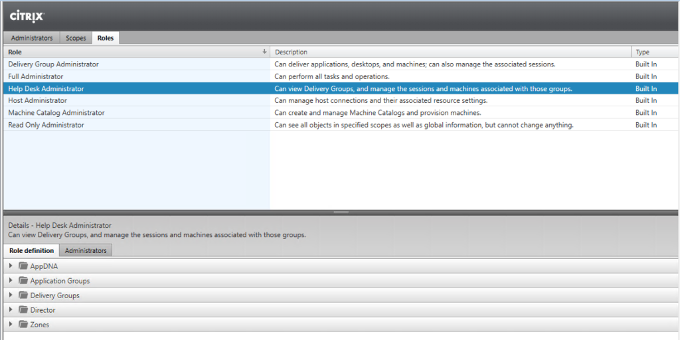Click the Citrix logo in header
680x340 pixels.
[x=27, y=17]
